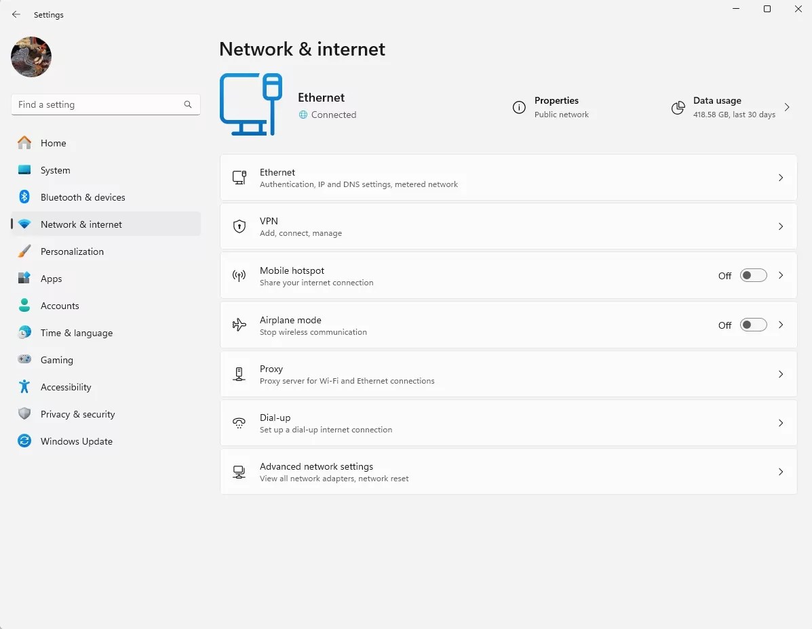Click the Data usage pie chart icon
Image resolution: width=812 pixels, height=629 pixels.
[x=678, y=108]
